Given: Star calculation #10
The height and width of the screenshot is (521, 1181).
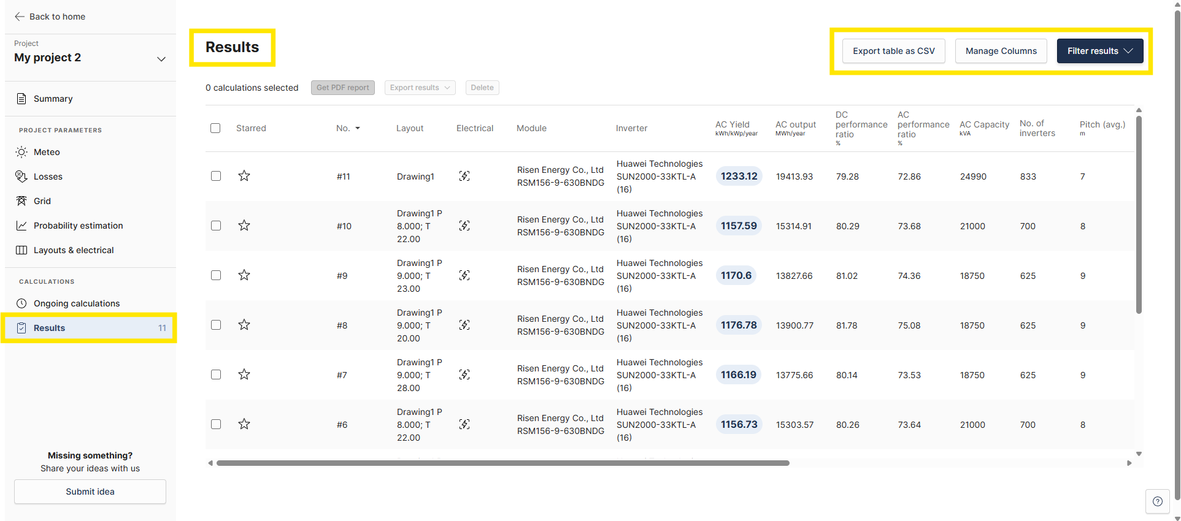Looking at the screenshot, I should [244, 226].
